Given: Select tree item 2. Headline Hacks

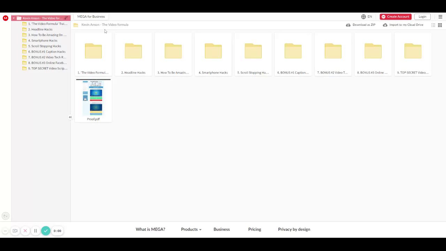Looking at the screenshot, I should click(40, 29).
